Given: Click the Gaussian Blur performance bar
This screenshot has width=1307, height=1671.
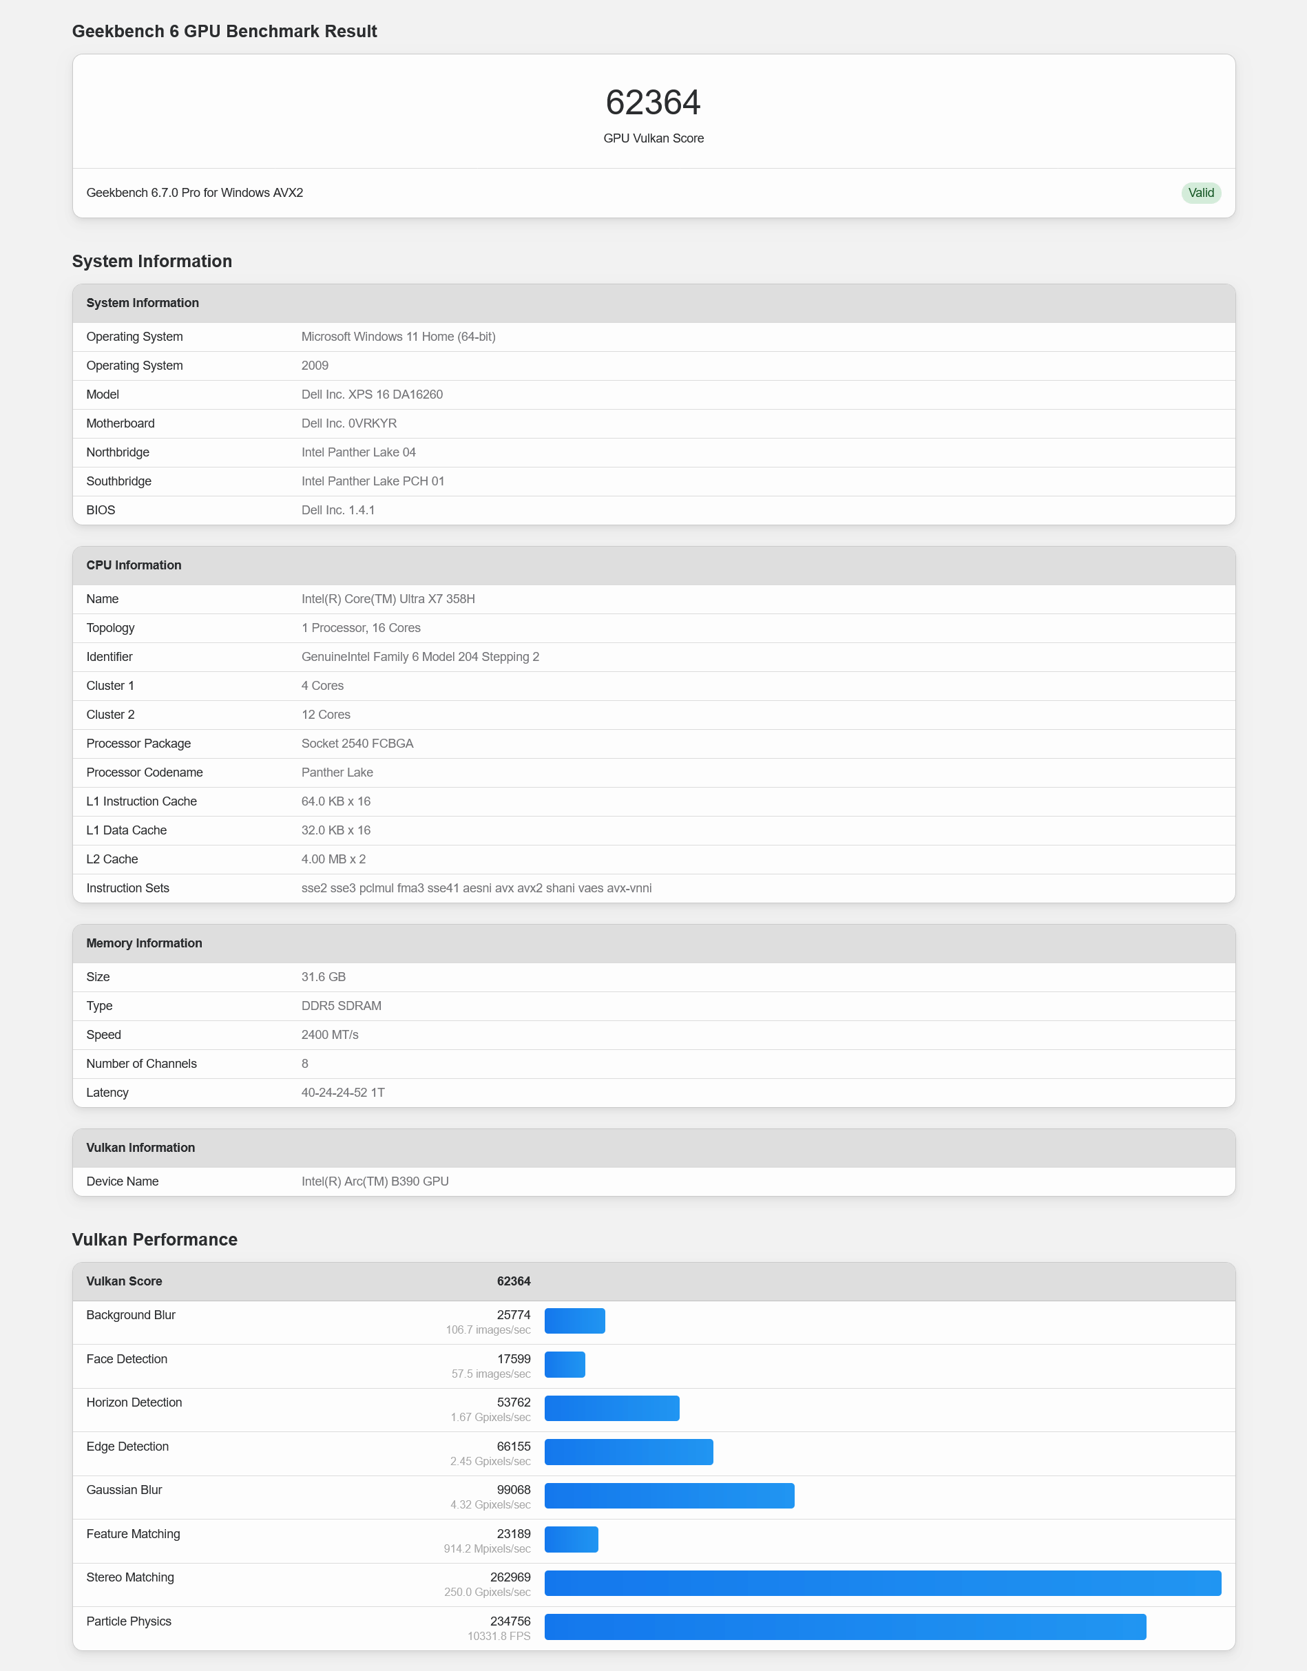Looking at the screenshot, I should pos(669,1496).
